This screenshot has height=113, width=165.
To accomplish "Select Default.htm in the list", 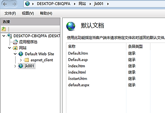I will (78, 53).
